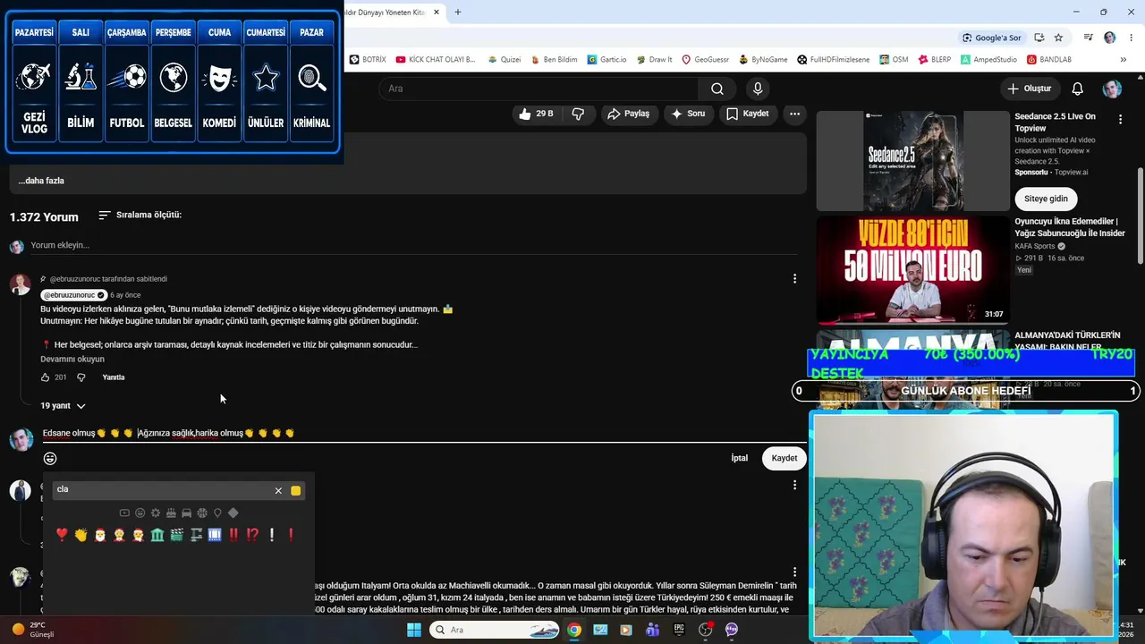This screenshot has width=1145, height=644.
Task: Clear the emoji search with X
Action: tap(278, 490)
